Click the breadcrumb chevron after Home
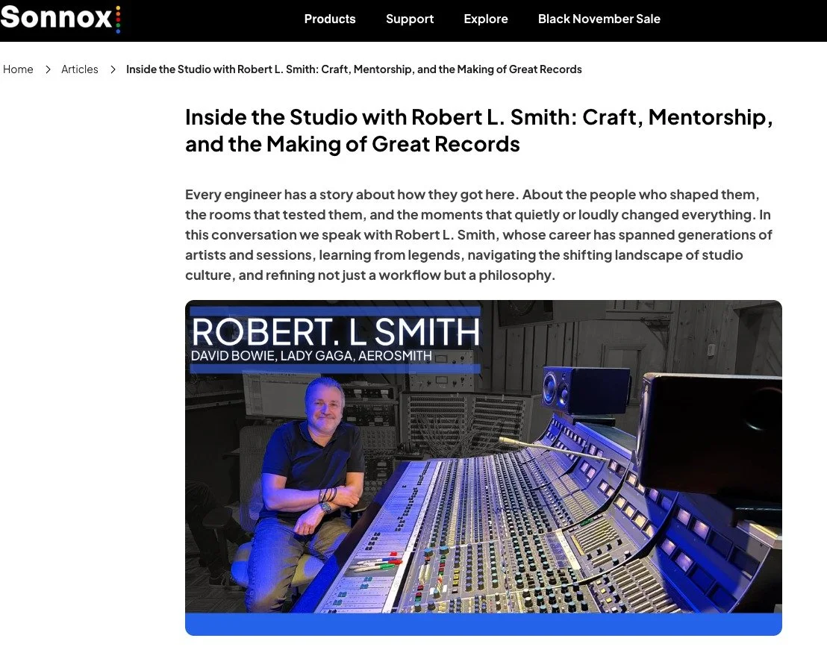This screenshot has width=827, height=650. tap(48, 69)
